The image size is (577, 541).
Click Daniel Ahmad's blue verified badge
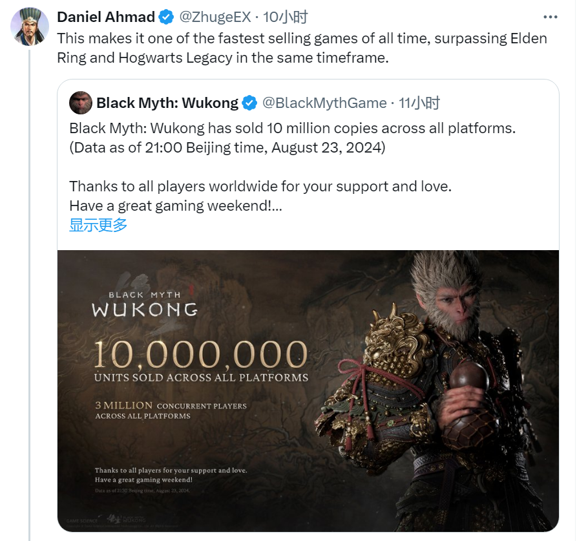pos(166,17)
